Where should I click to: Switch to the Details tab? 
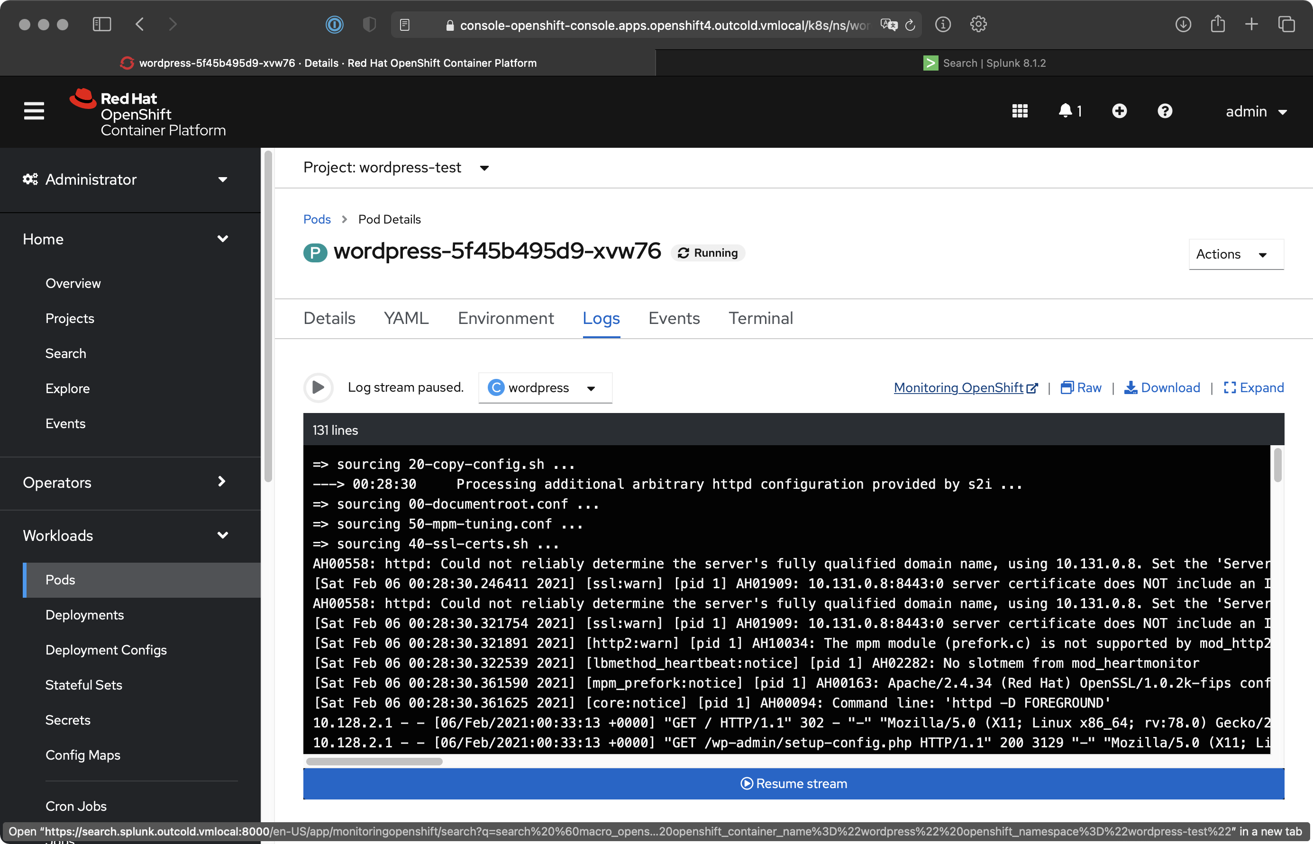click(329, 318)
